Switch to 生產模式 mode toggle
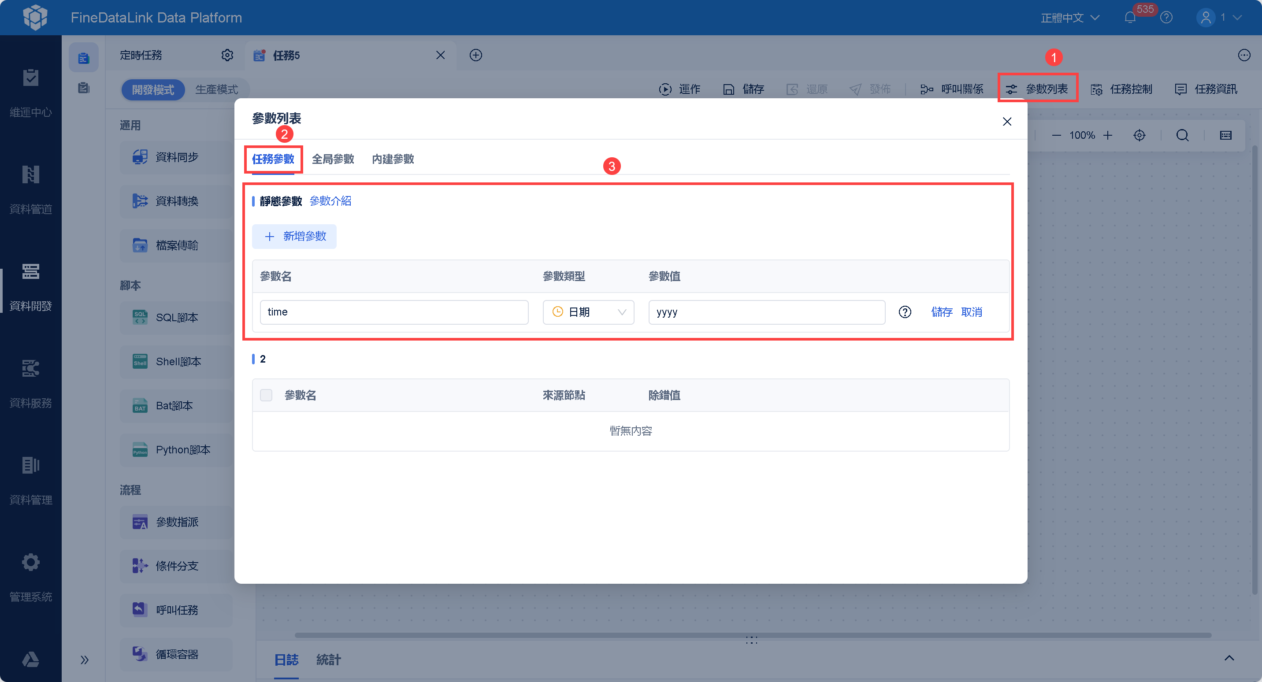 (x=216, y=90)
